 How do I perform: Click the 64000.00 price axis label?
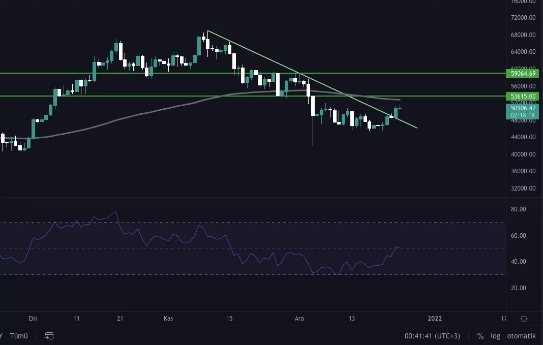(523, 51)
